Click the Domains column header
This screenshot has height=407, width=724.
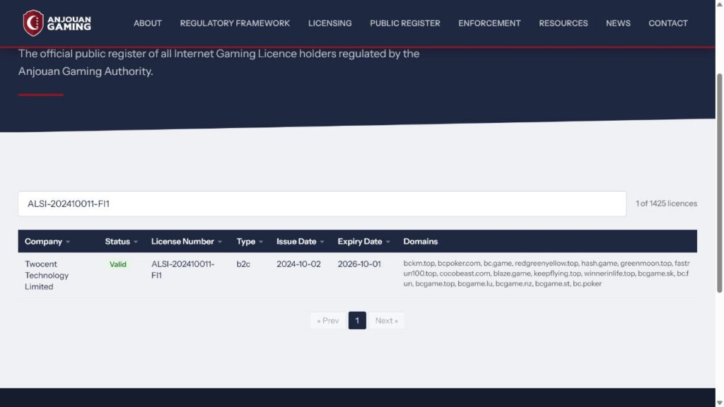(420, 242)
